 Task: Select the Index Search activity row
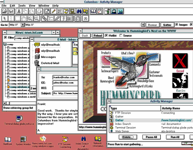[x=151, y=124]
